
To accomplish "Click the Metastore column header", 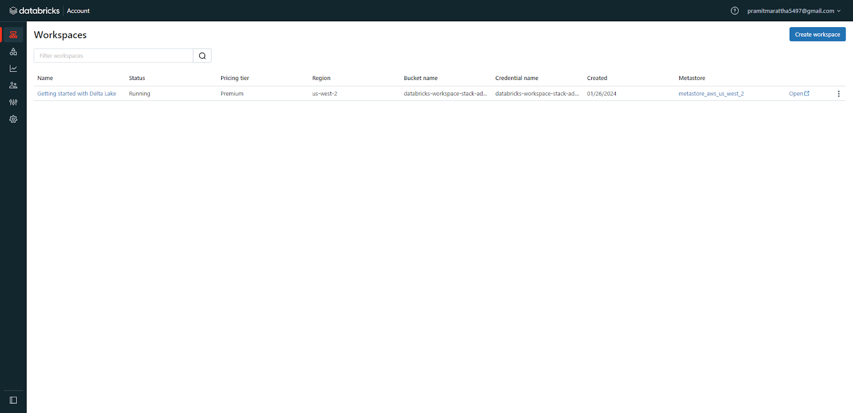I will (692, 78).
